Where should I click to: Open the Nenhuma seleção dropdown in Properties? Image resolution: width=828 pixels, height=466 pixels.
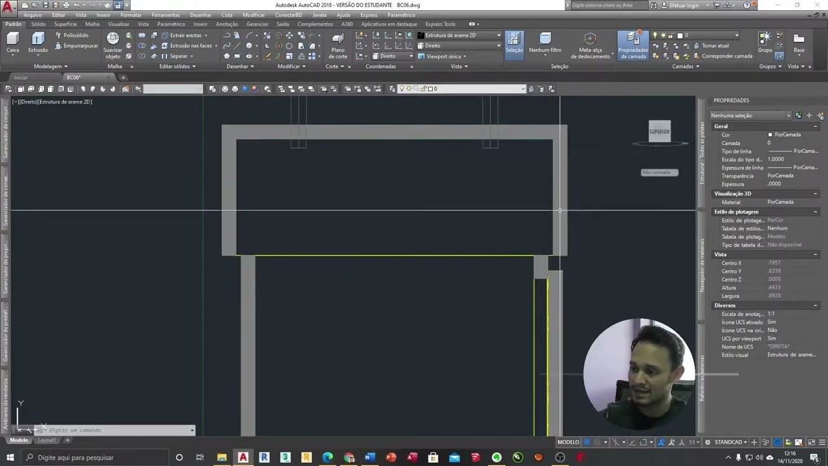[x=750, y=115]
